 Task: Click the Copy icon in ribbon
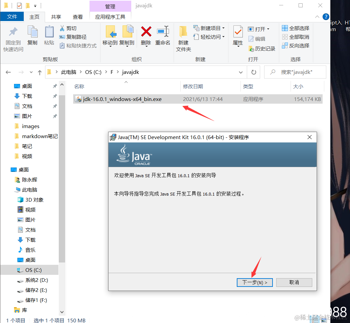(32, 31)
